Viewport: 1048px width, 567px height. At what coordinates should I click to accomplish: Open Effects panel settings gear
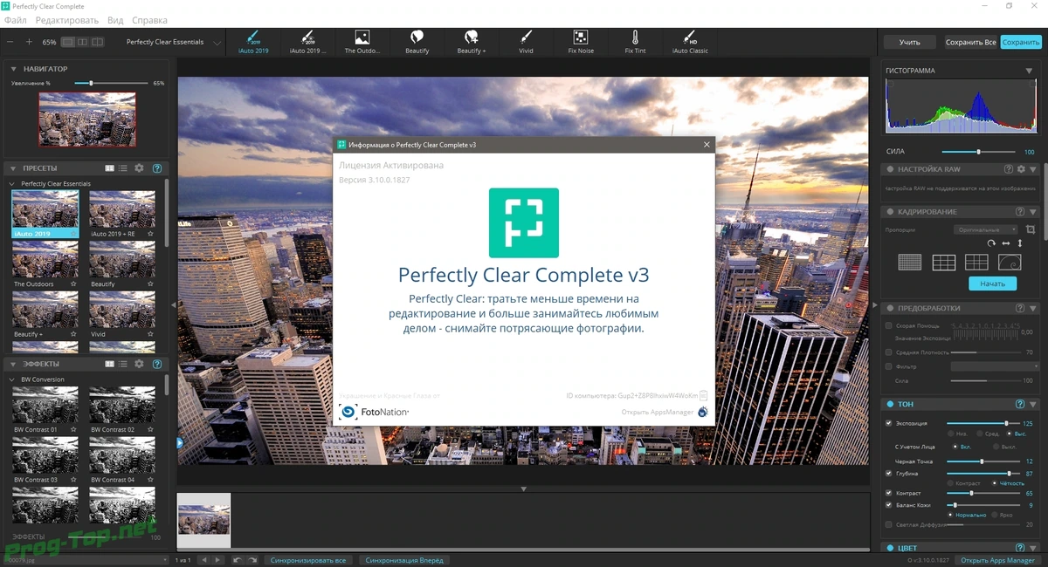click(x=139, y=364)
